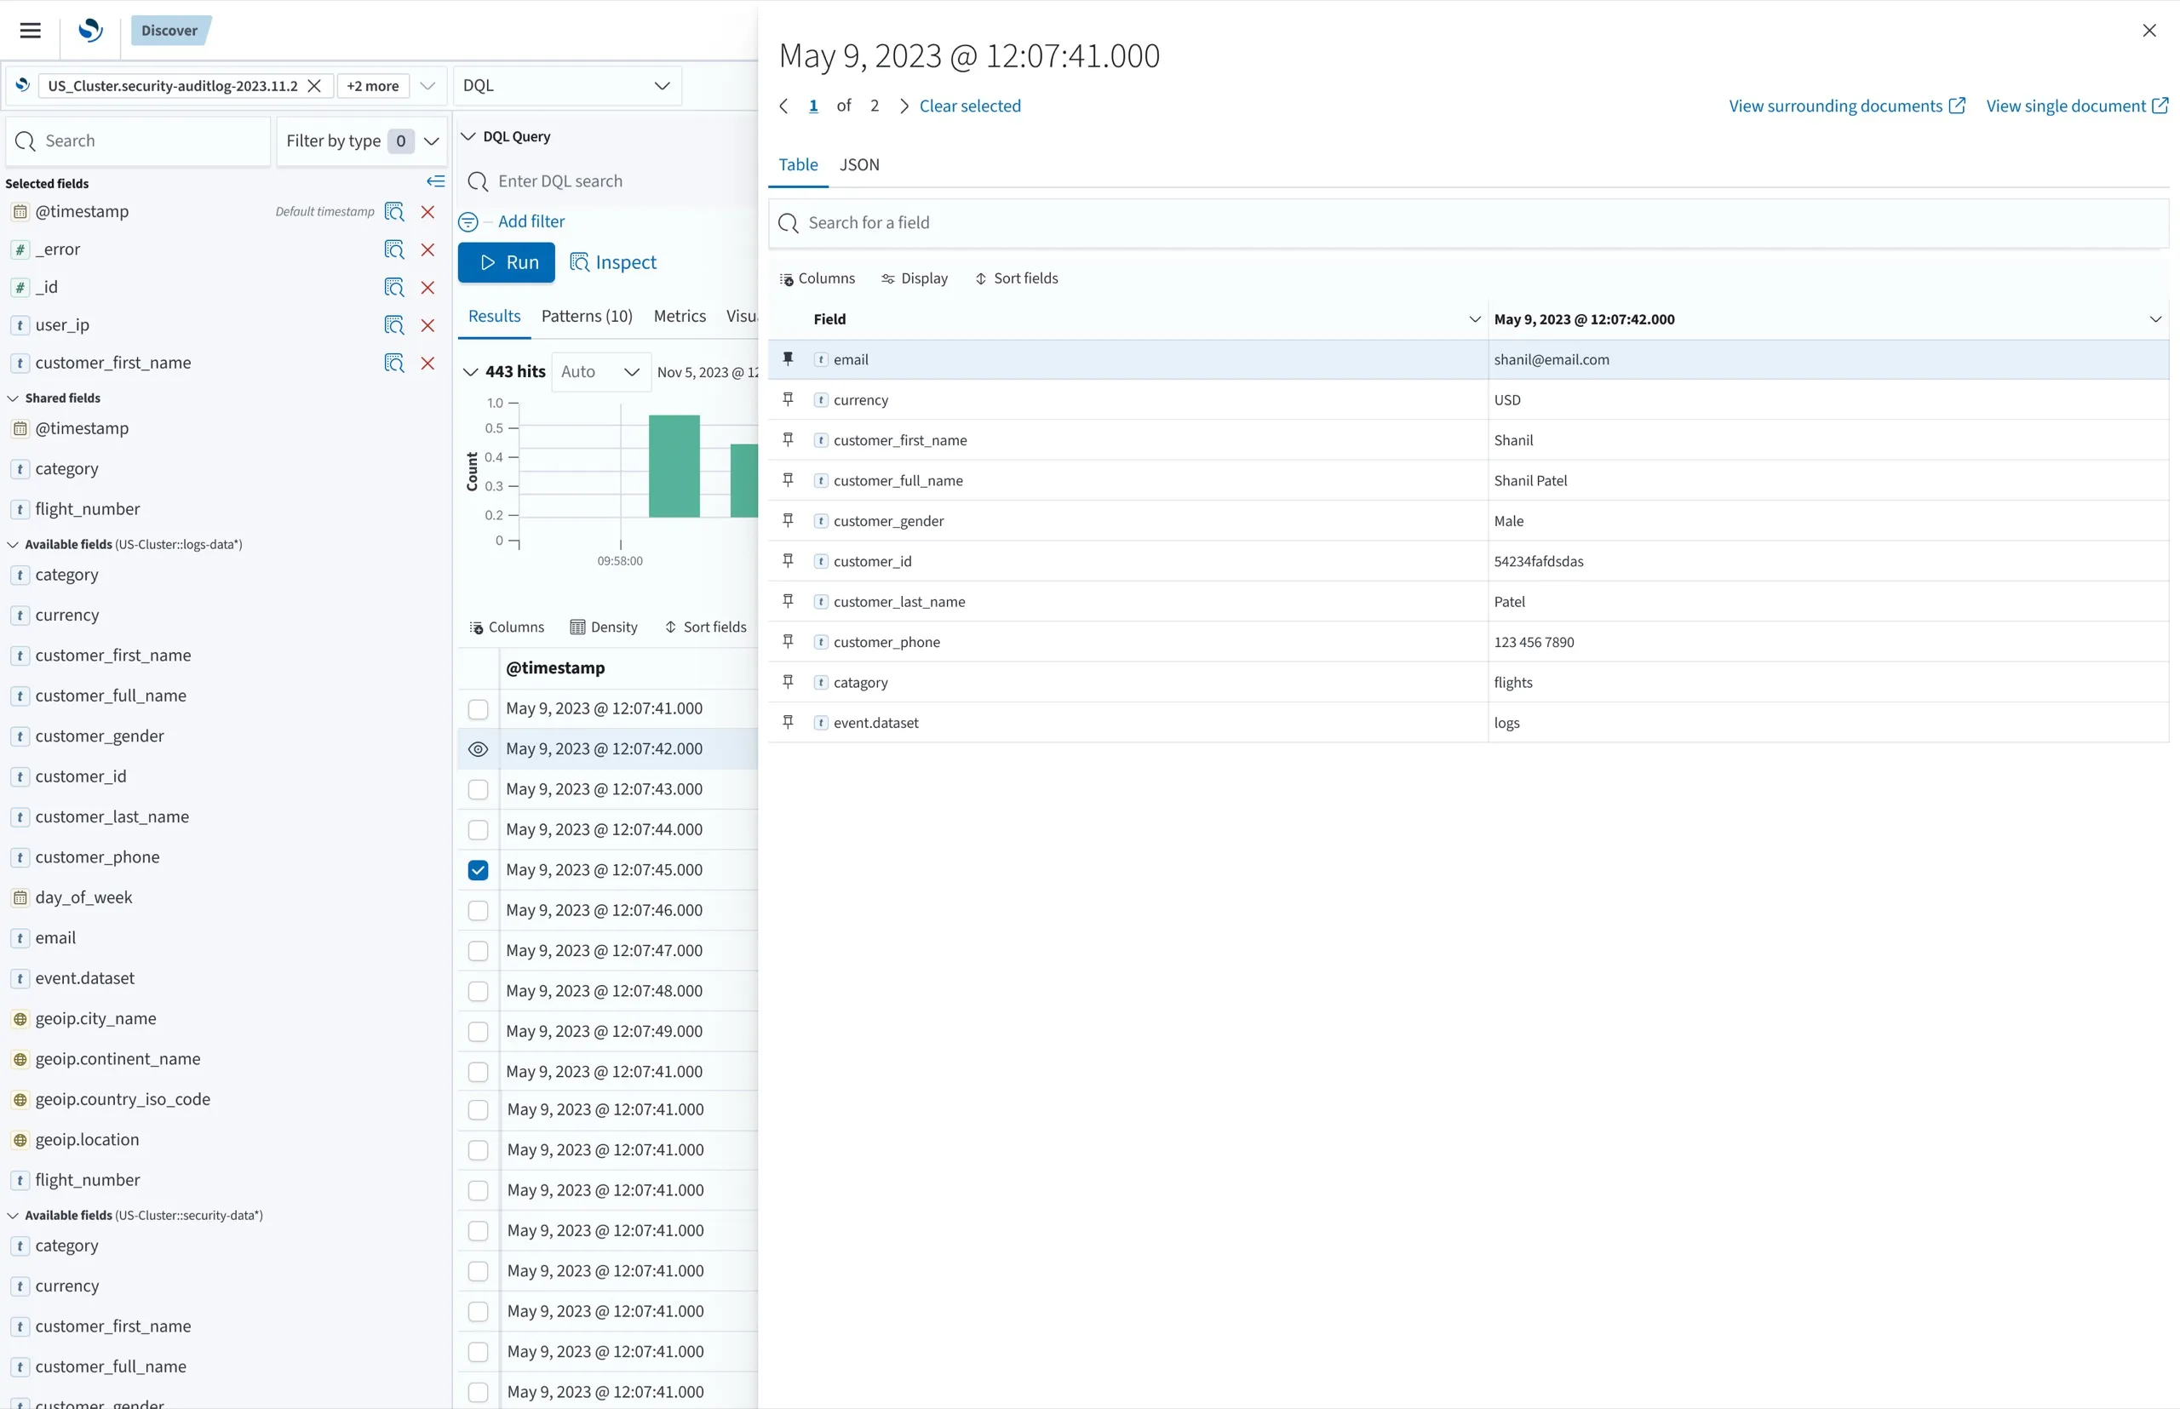Focus the Search for a field input
Viewport: 2180px width, 1409px height.
[1468, 222]
